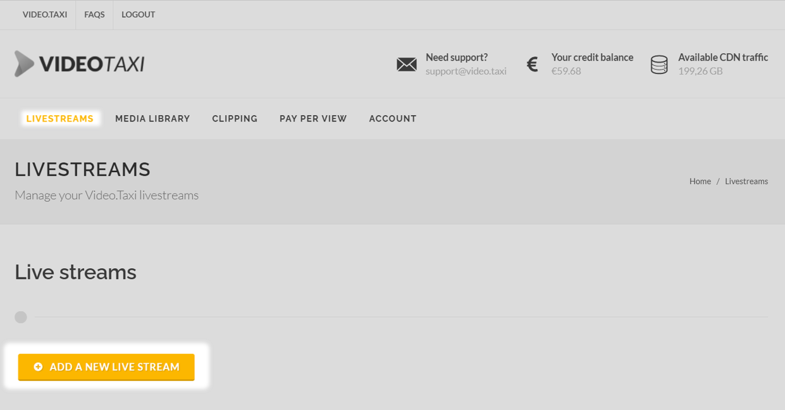
Task: Click the Home breadcrumb link
Action: coord(700,181)
